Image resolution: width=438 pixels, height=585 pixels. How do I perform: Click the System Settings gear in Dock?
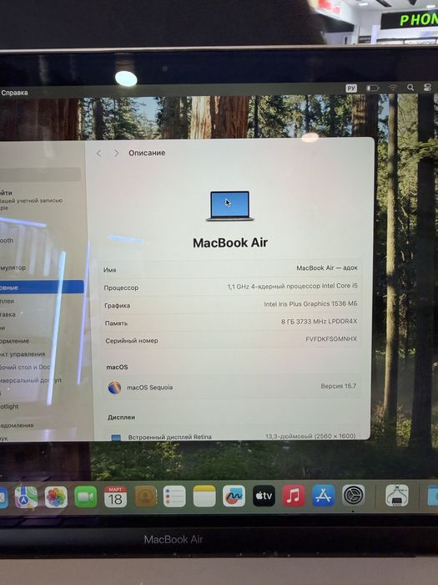(x=353, y=495)
